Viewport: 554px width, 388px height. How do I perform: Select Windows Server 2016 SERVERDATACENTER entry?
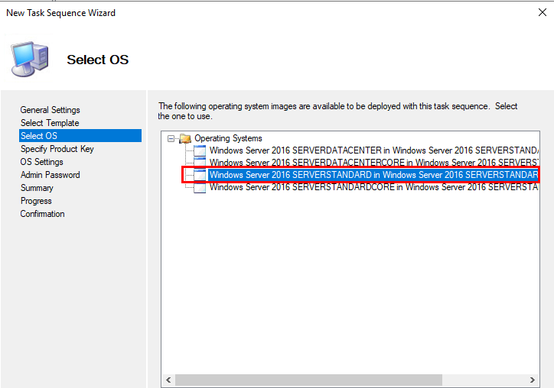[373, 150]
